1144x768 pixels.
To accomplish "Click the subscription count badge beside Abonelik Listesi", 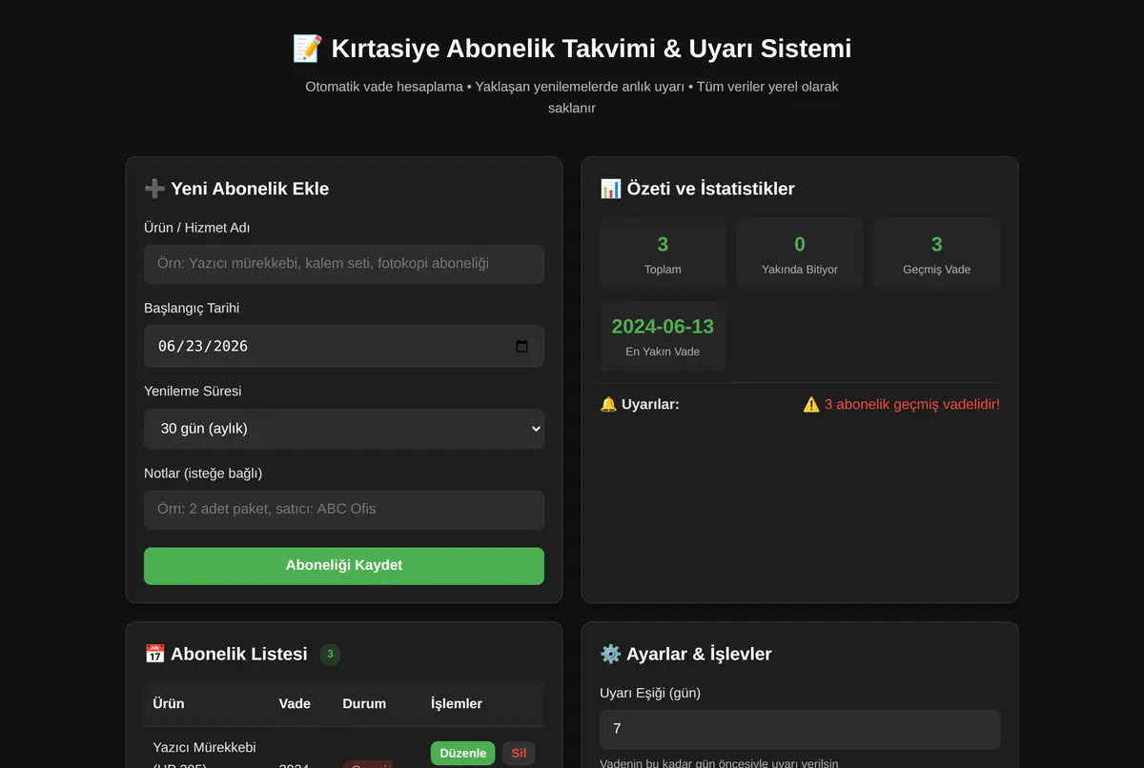I will tap(330, 654).
